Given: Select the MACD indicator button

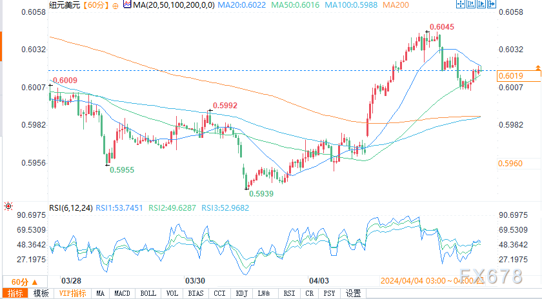Looking at the screenshot, I should pyautogui.click(x=122, y=293).
